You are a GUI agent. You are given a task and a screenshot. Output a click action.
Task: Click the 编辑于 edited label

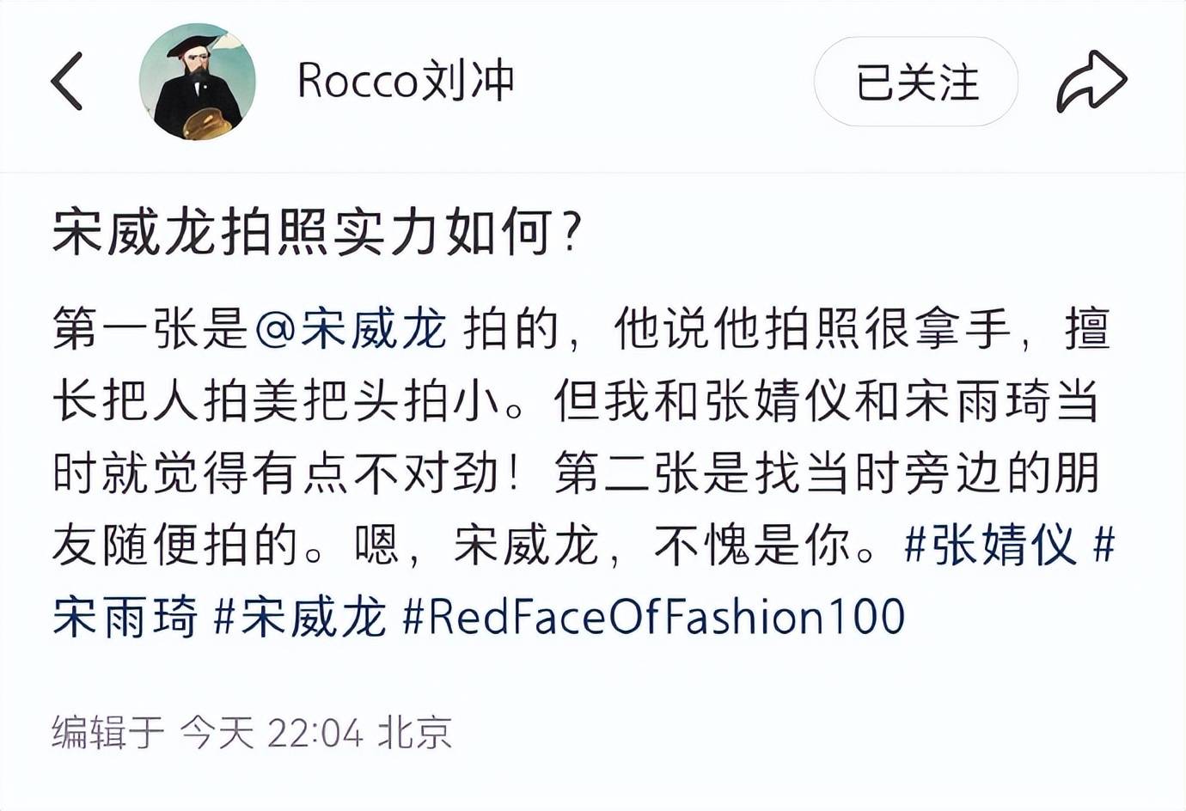[x=107, y=733]
